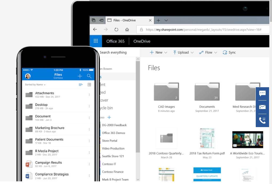The width and height of the screenshot is (272, 184).
Task: Open the tab list chevron
Action: tap(166, 20)
